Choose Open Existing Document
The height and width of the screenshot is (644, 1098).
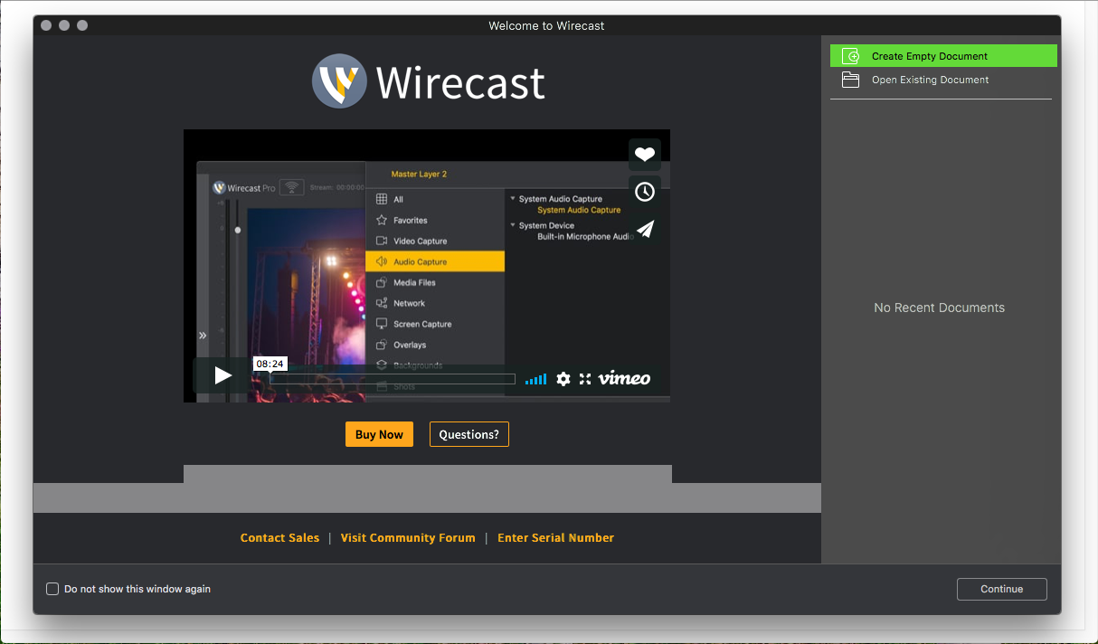point(930,80)
